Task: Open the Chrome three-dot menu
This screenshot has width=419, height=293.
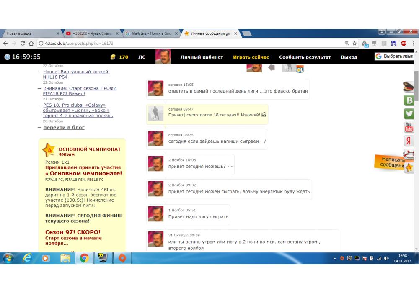Action: point(413,43)
